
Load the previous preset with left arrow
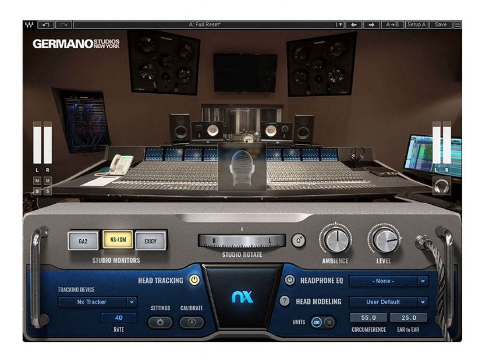click(354, 24)
